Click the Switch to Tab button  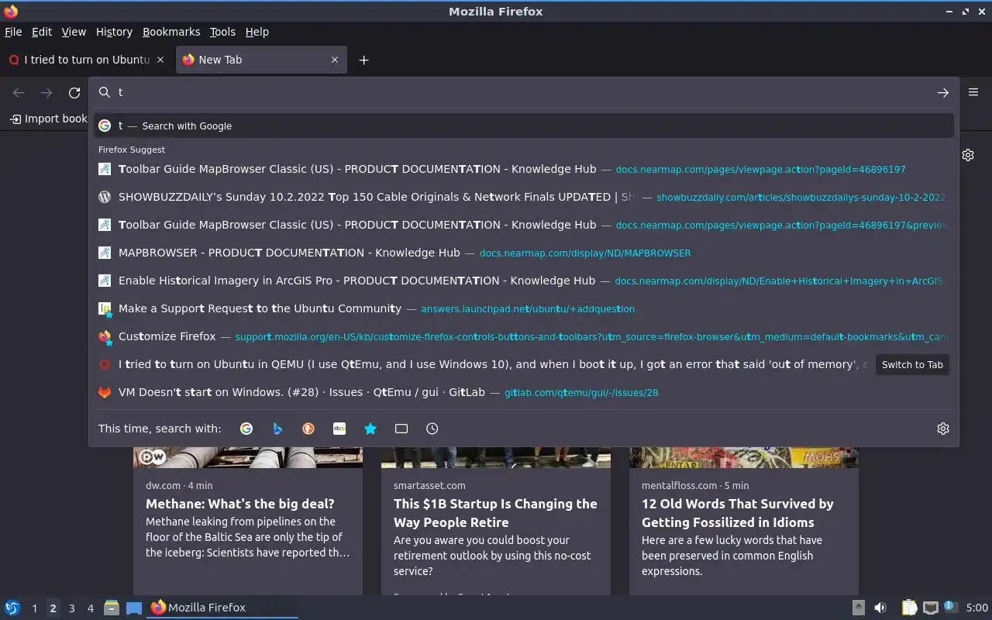click(912, 364)
